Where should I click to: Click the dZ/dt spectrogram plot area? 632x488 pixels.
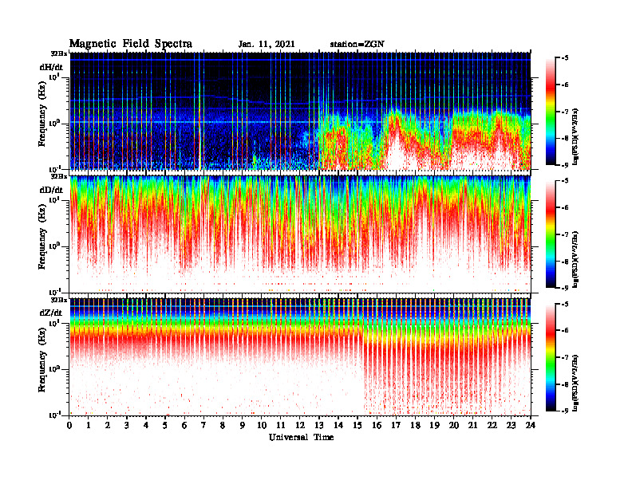click(x=300, y=357)
